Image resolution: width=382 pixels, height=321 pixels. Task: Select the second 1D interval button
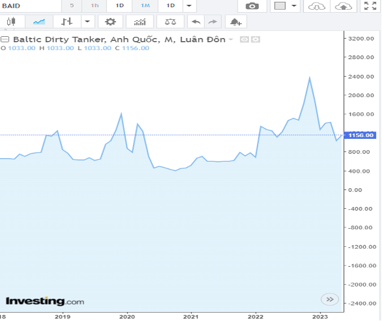pyautogui.click(x=170, y=5)
